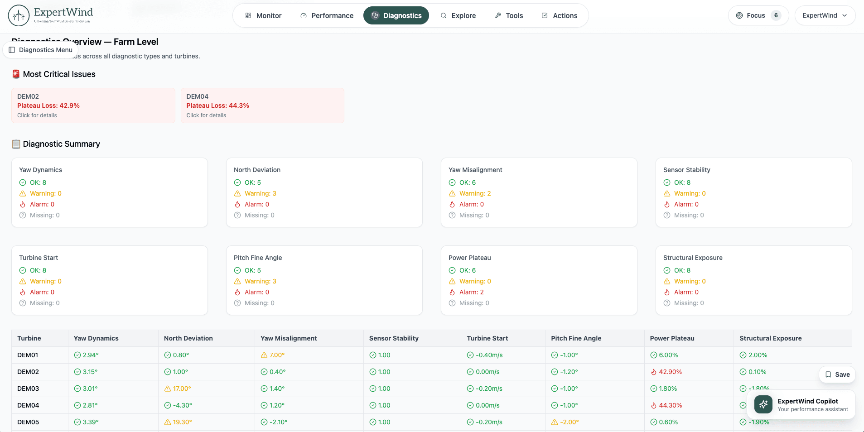Open the Explore section
This screenshot has height=432, width=864.
458,15
